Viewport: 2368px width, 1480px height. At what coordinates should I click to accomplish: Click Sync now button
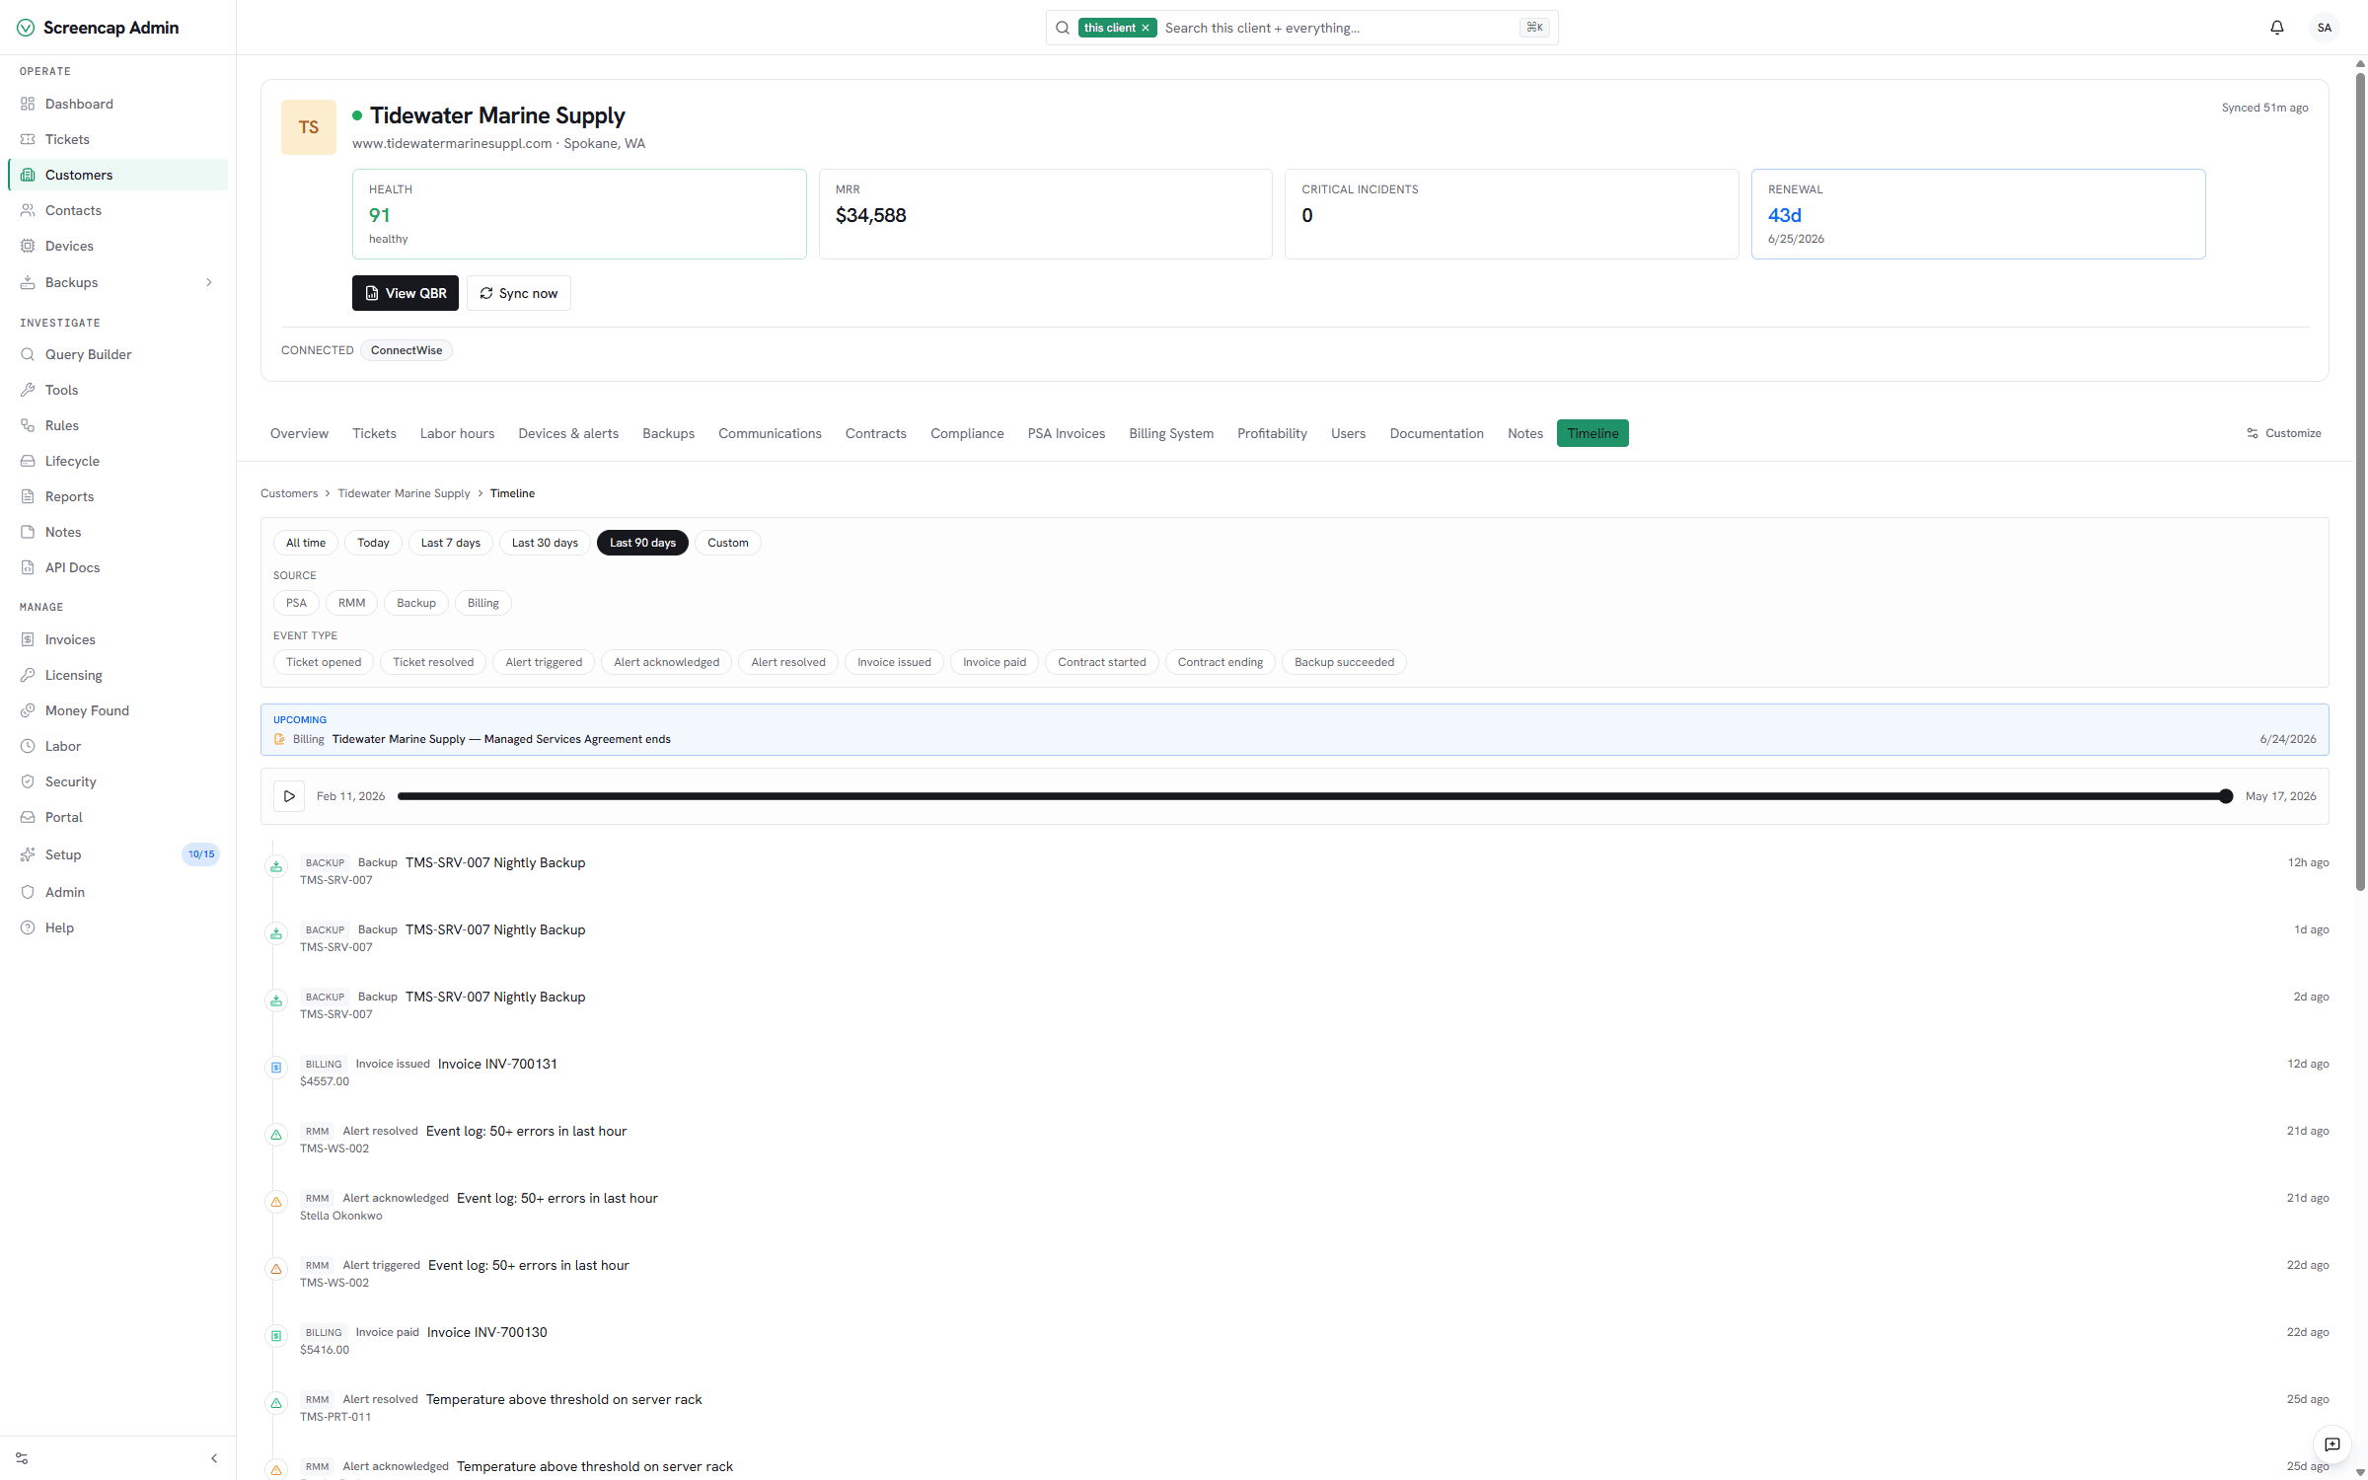click(x=519, y=293)
